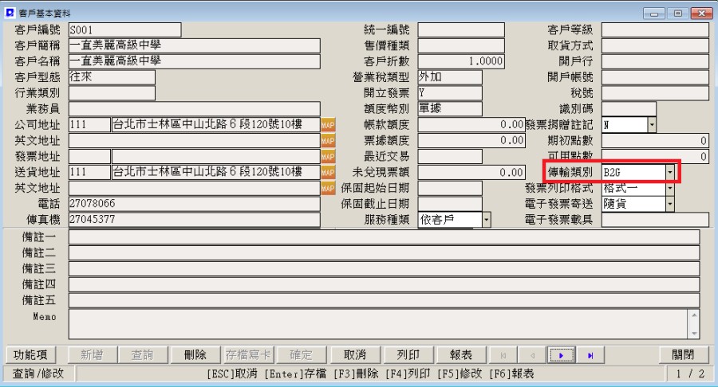Viewport: 718px width, 387px height.
Task: Click the Memo text area
Action: 378,324
